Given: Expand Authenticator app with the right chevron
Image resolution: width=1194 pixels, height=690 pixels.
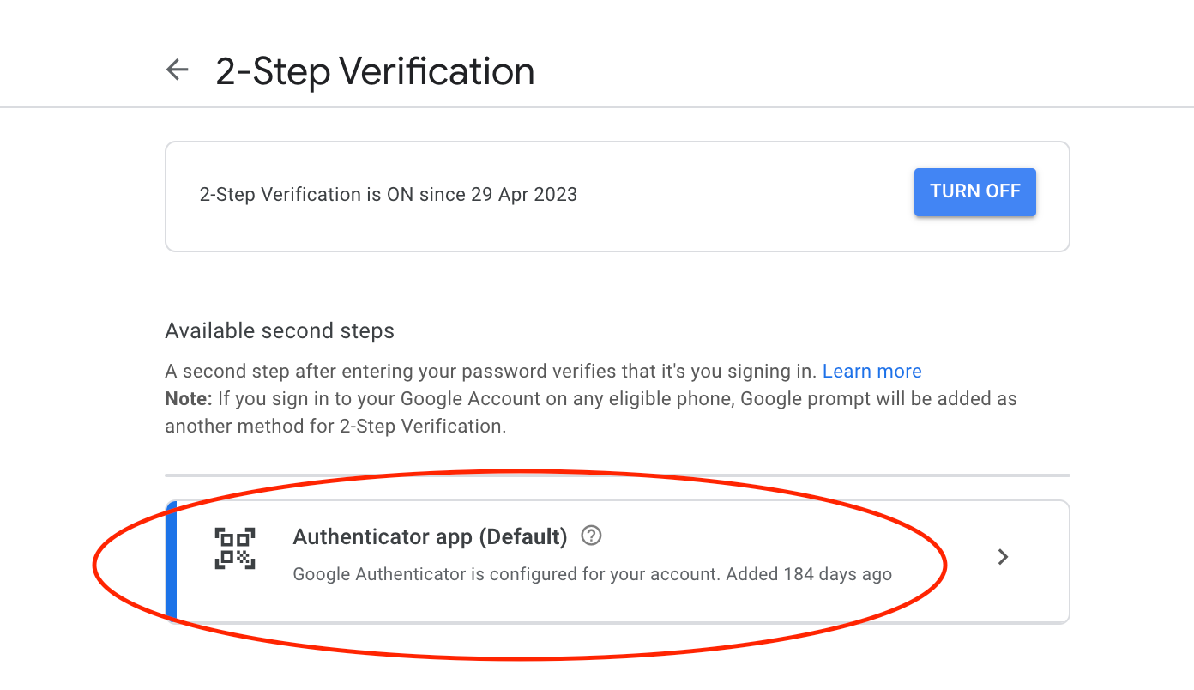Looking at the screenshot, I should (1003, 557).
